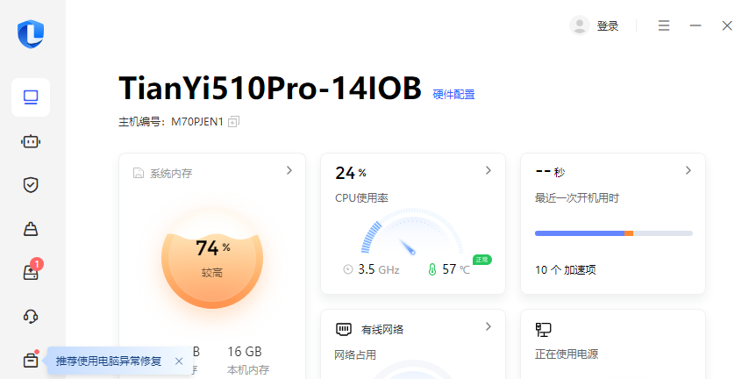Image resolution: width=756 pixels, height=379 pixels.
Task: Open the hamburger main menu
Action: [664, 25]
